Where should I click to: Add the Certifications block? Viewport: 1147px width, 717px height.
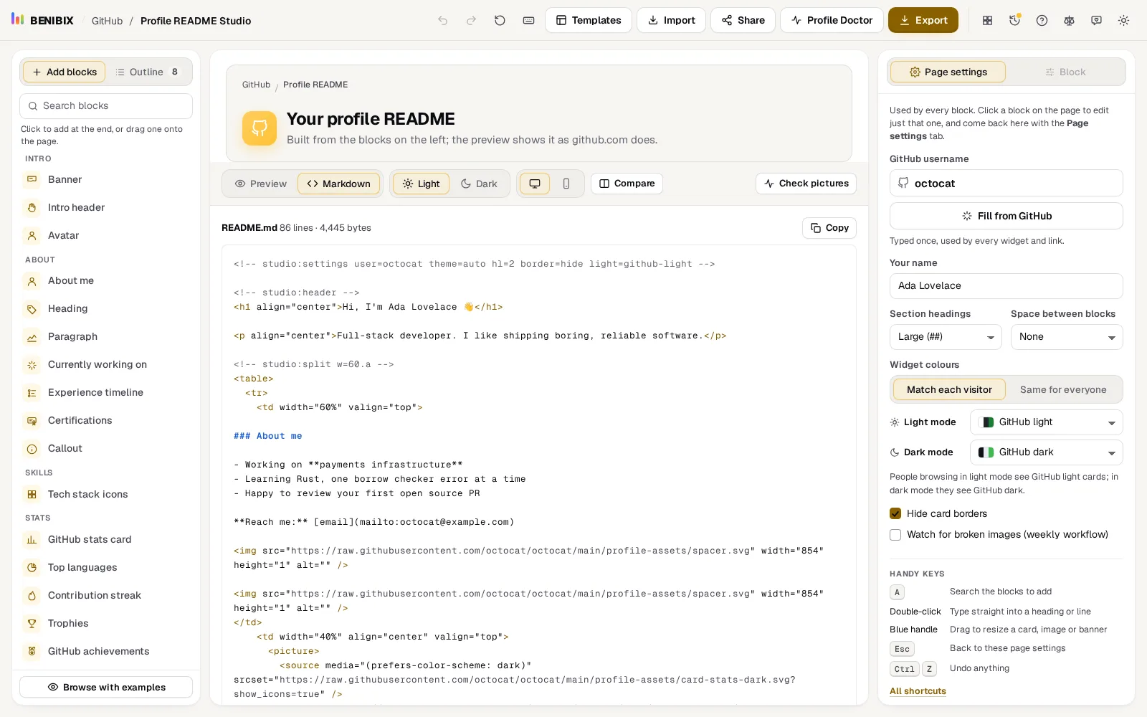coord(106,420)
